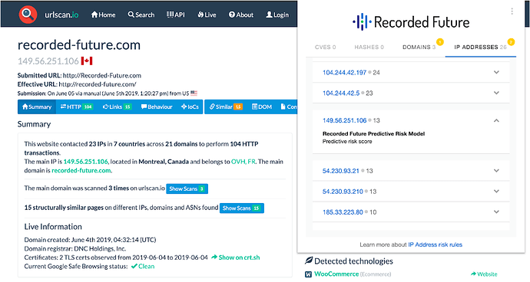The height and width of the screenshot is (282, 530).
Task: Click main IP link 149.56.251.106 in summary
Action: [85, 162]
